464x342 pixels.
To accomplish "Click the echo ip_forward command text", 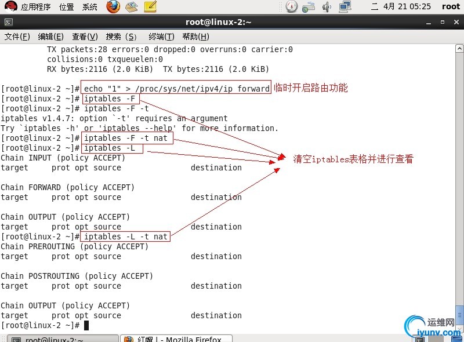I will tap(177, 89).
